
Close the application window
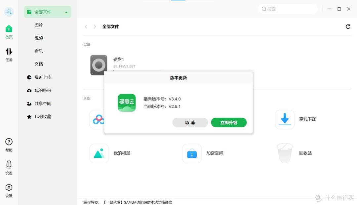349,9
